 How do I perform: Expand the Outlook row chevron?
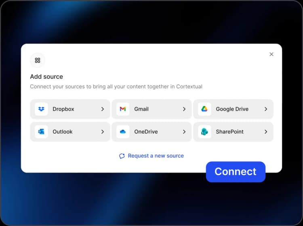coord(103,132)
